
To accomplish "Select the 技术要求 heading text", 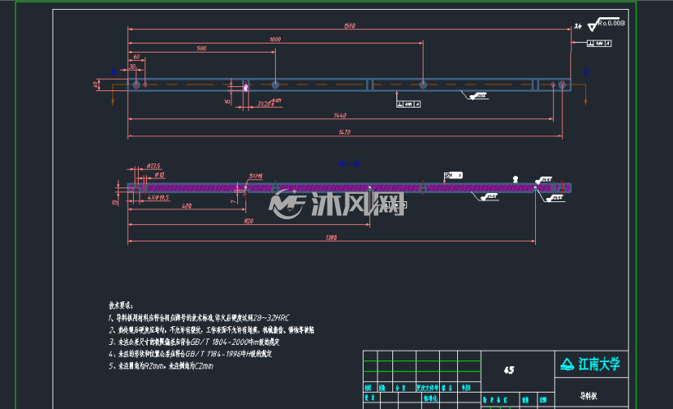I will pyautogui.click(x=121, y=306).
